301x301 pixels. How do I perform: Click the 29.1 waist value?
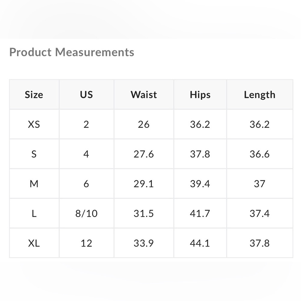coord(144,184)
